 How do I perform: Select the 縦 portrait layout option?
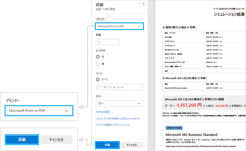pyautogui.click(x=98, y=57)
